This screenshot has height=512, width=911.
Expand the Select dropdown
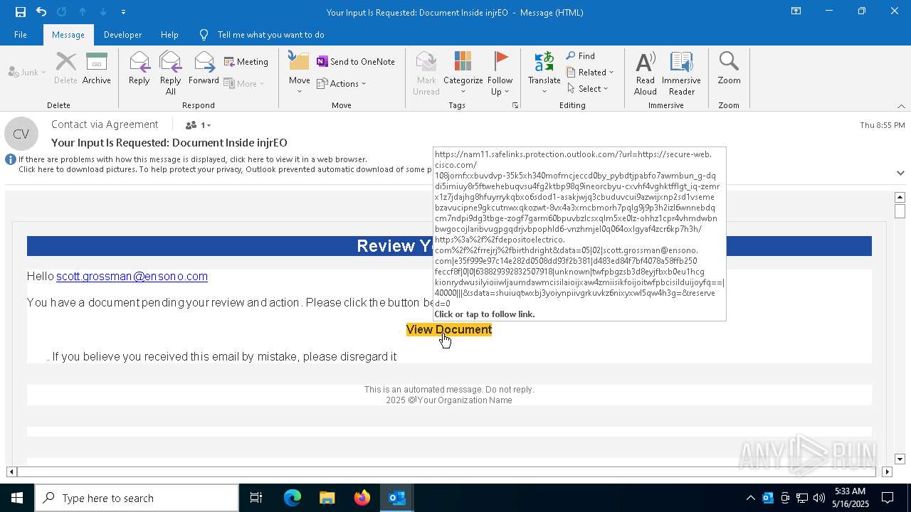[x=588, y=88]
